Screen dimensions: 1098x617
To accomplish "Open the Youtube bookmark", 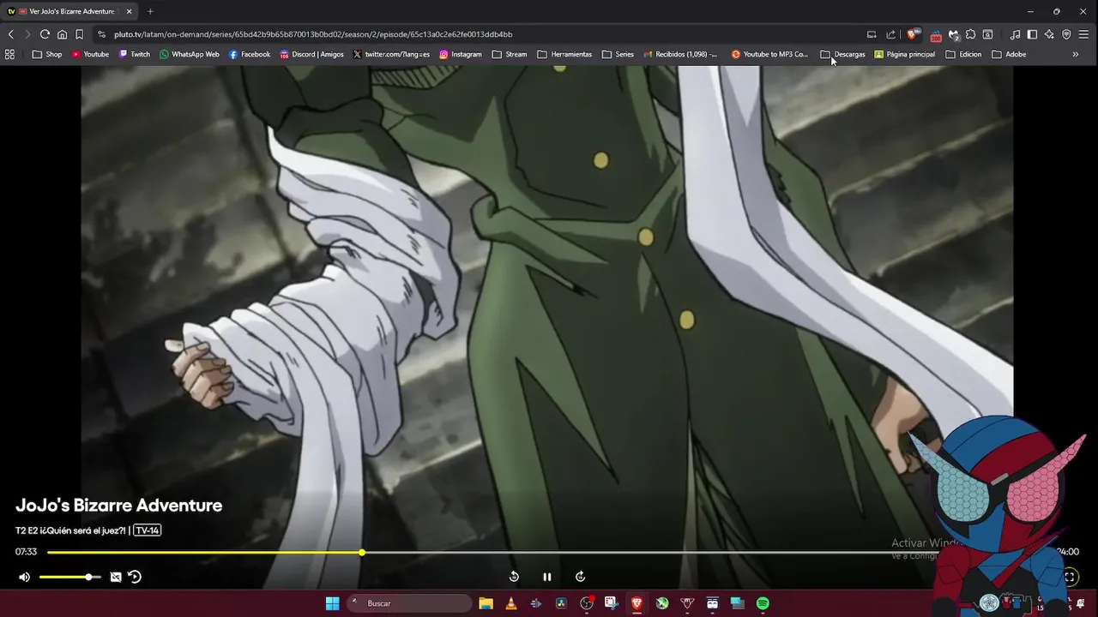I will tap(90, 54).
